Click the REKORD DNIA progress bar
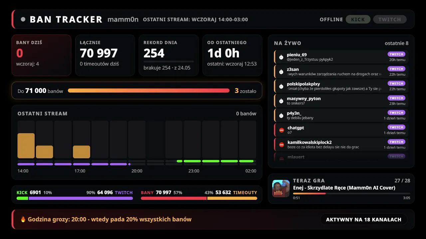This screenshot has width=426, height=239. pos(168,61)
